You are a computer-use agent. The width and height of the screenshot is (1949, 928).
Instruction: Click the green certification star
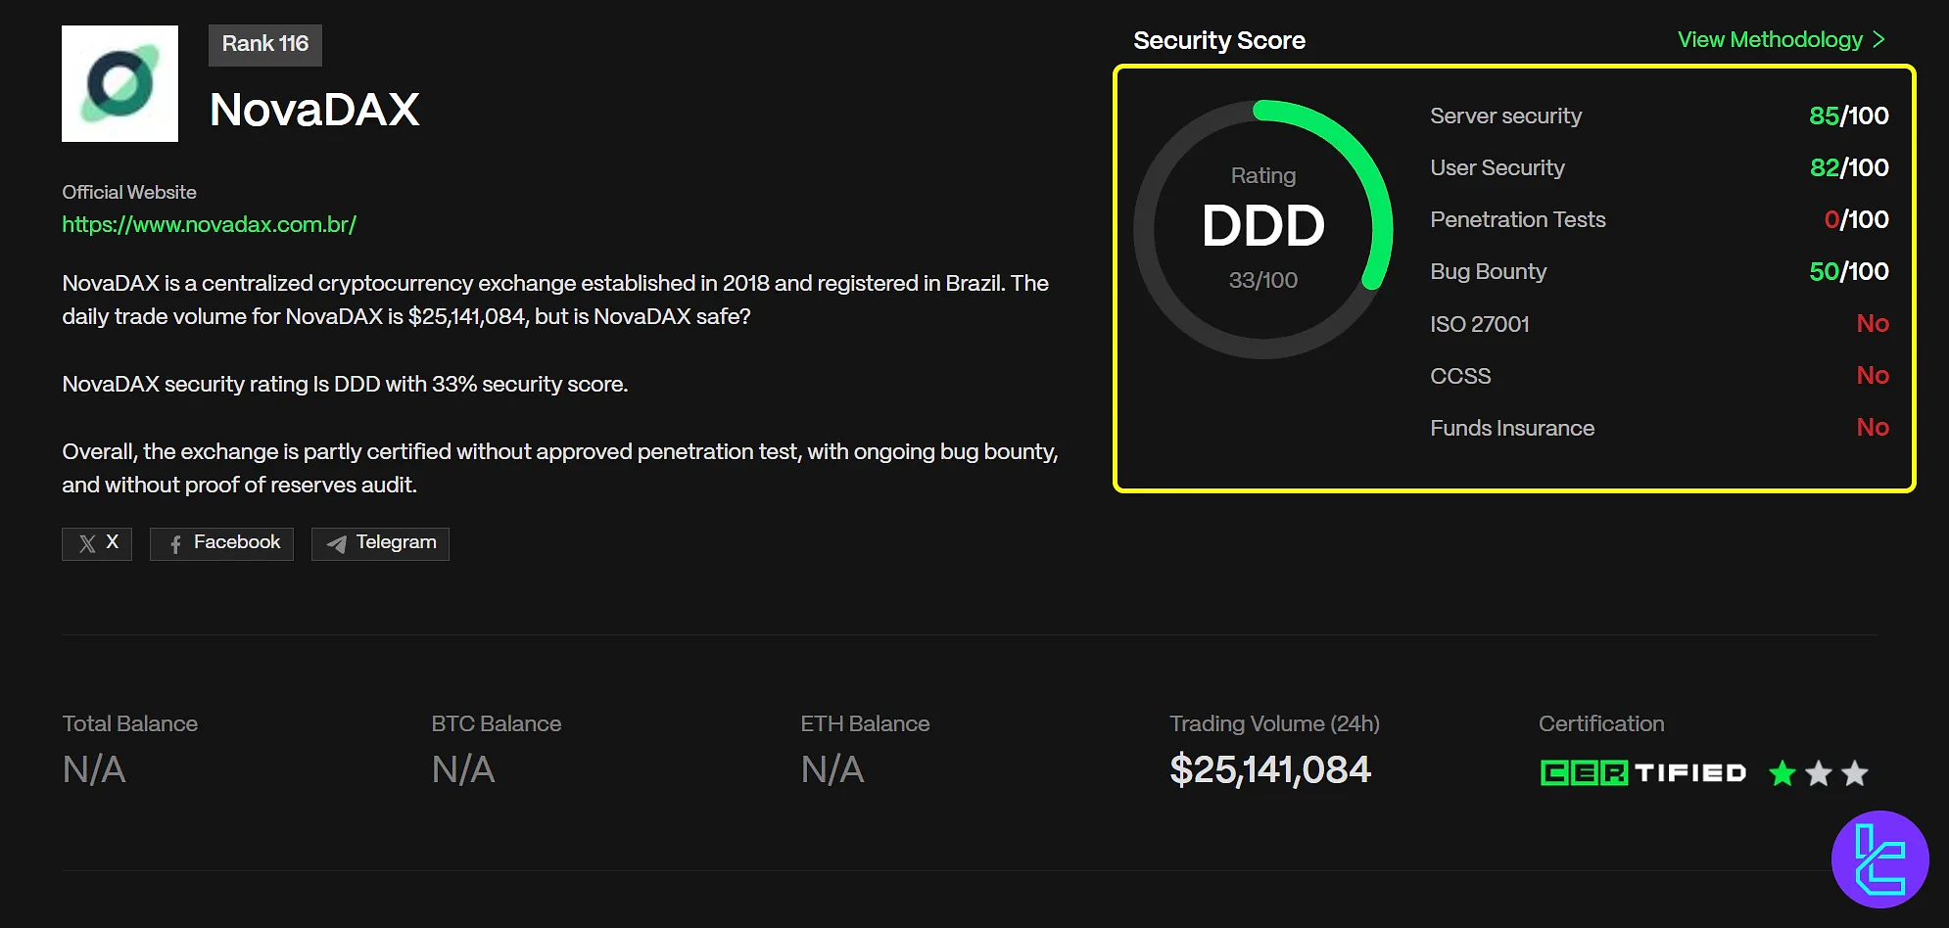(1783, 773)
